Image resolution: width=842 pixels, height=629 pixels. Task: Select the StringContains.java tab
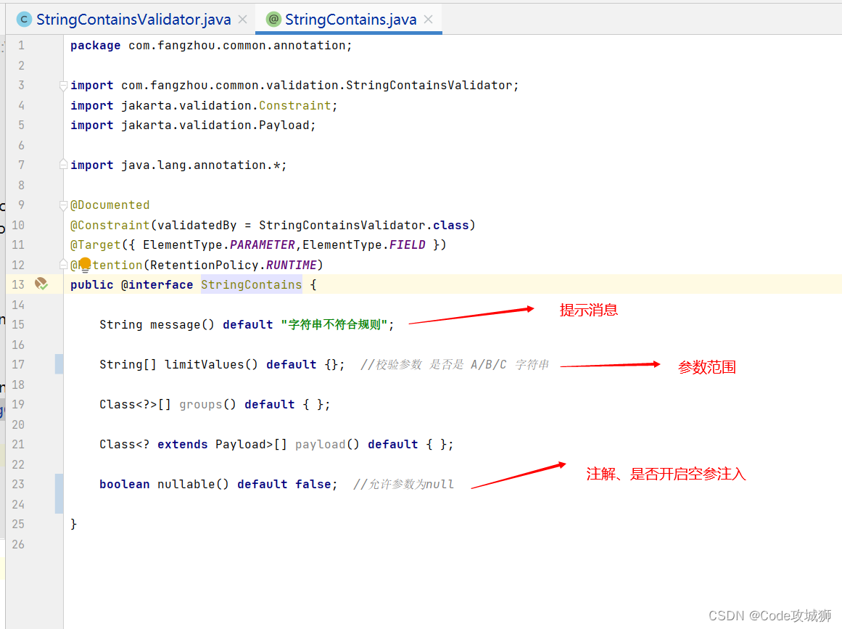tap(350, 20)
